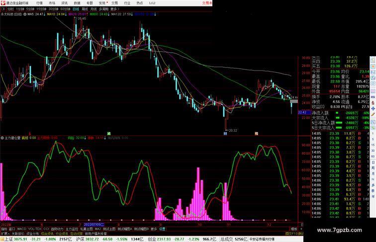Open the 市场 menu

tap(52, 3)
